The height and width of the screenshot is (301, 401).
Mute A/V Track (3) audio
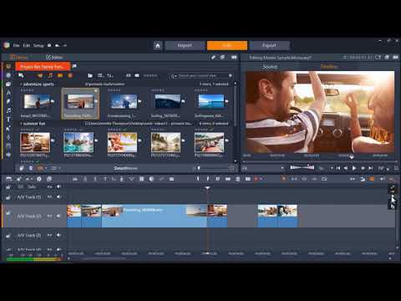click(58, 236)
